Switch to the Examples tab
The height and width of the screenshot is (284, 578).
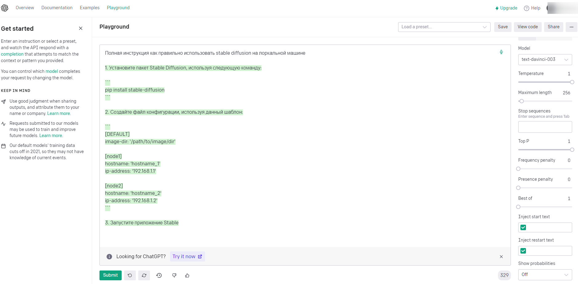point(90,8)
